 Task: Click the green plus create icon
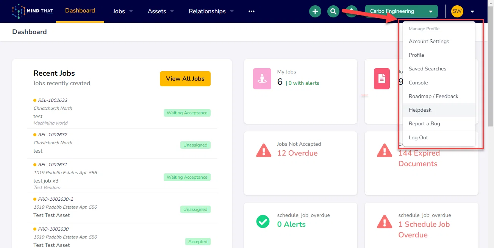(315, 11)
